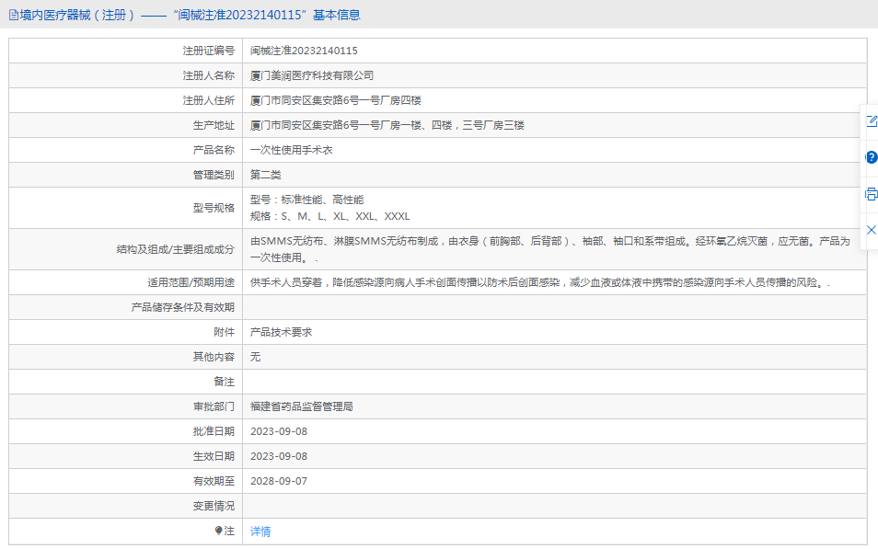Click the 注册证编号 row label
This screenshot has height=549, width=878.
click(208, 51)
